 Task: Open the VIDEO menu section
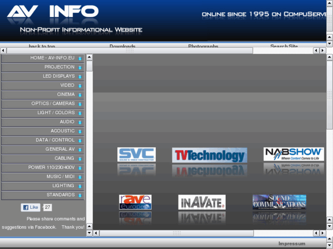(x=43, y=85)
